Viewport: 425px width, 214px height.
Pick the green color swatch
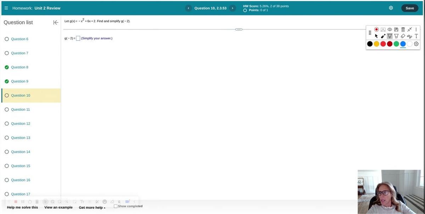coord(396,44)
